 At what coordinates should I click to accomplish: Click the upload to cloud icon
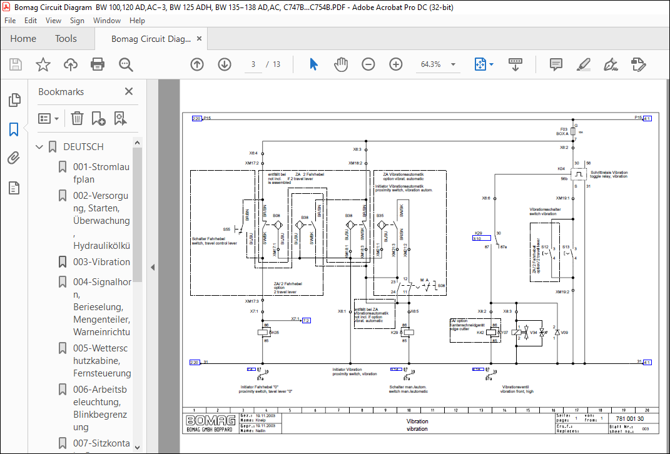tap(71, 64)
